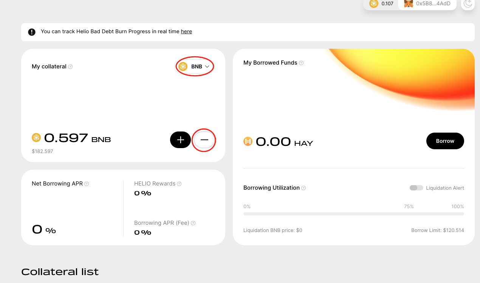Click the BNB balance coin icon in header
The height and width of the screenshot is (283, 480).
coord(374,4)
